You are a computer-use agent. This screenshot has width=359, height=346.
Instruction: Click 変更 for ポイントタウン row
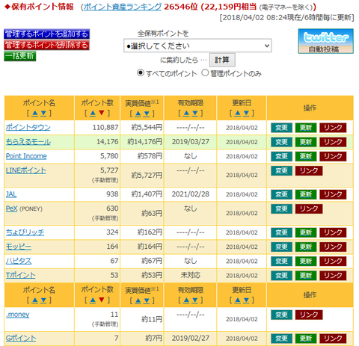pyautogui.click(x=281, y=128)
